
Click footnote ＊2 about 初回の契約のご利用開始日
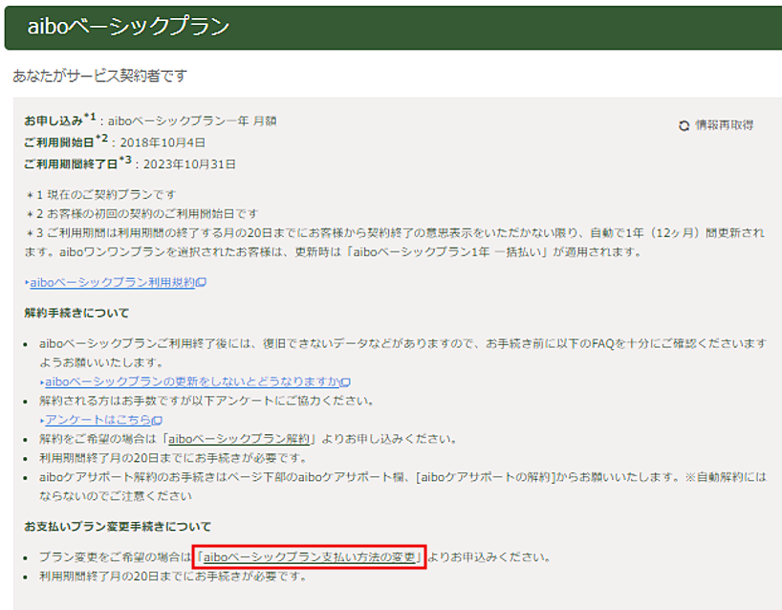point(141,214)
